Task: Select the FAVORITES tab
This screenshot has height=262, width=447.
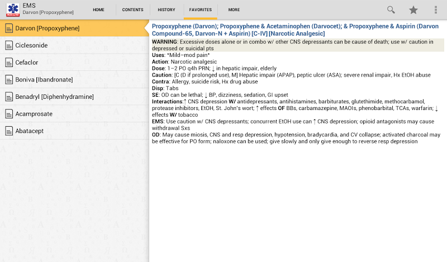Action: pyautogui.click(x=201, y=9)
